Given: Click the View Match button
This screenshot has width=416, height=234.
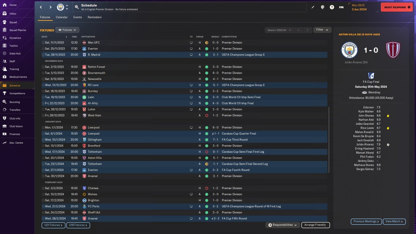Looking at the screenshot, I should point(394,221).
